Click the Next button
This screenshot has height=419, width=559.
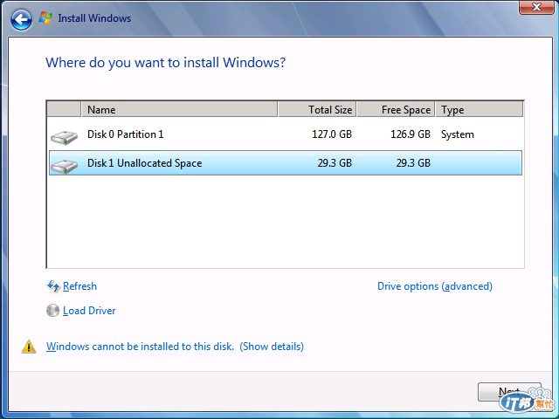509,392
